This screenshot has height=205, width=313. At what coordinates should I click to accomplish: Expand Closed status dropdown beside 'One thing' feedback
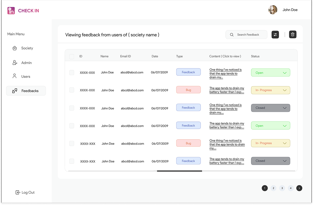pyautogui.click(x=270, y=108)
